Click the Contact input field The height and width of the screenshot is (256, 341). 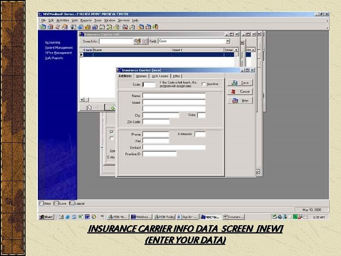pos(174,147)
